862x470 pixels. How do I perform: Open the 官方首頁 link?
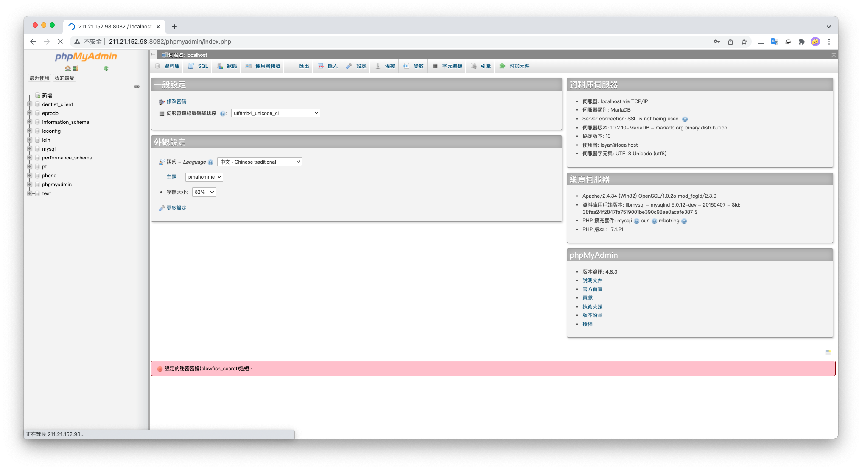(x=592, y=289)
